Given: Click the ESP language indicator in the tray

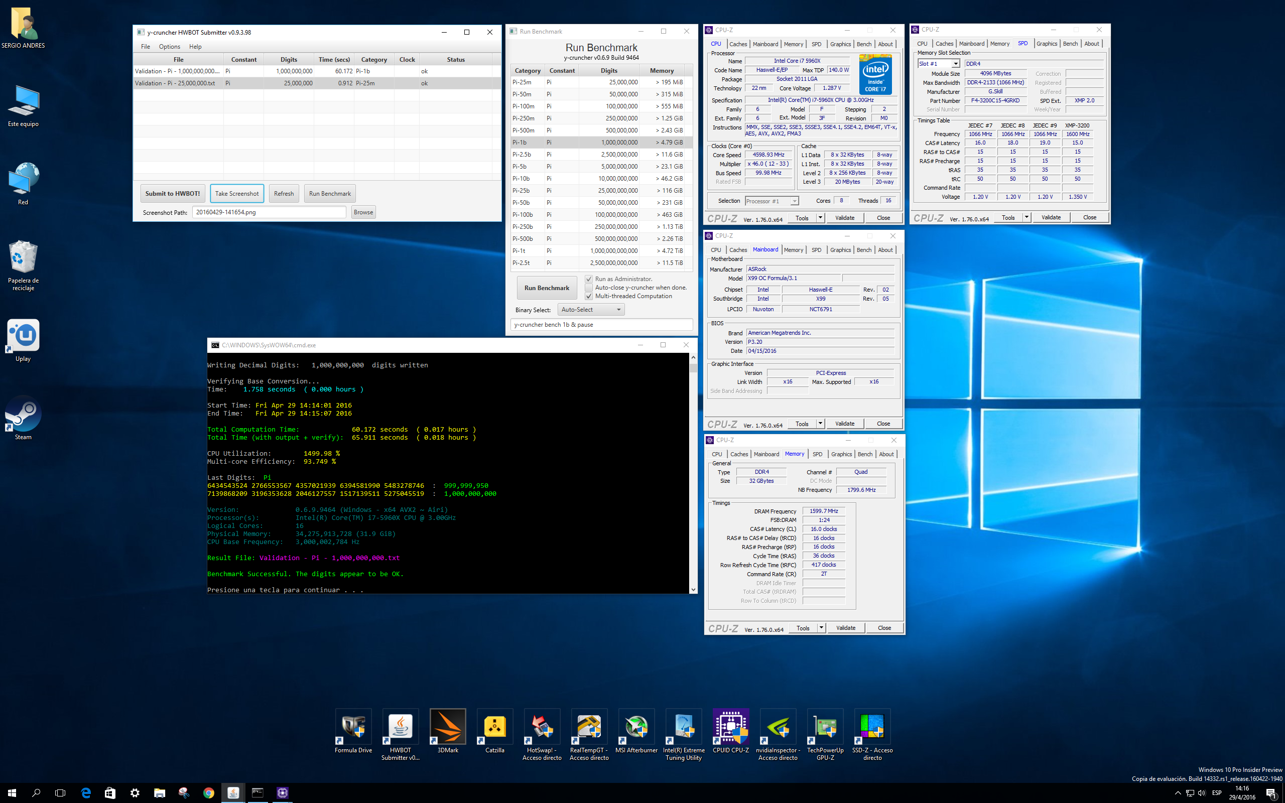Looking at the screenshot, I should pyautogui.click(x=1217, y=793).
